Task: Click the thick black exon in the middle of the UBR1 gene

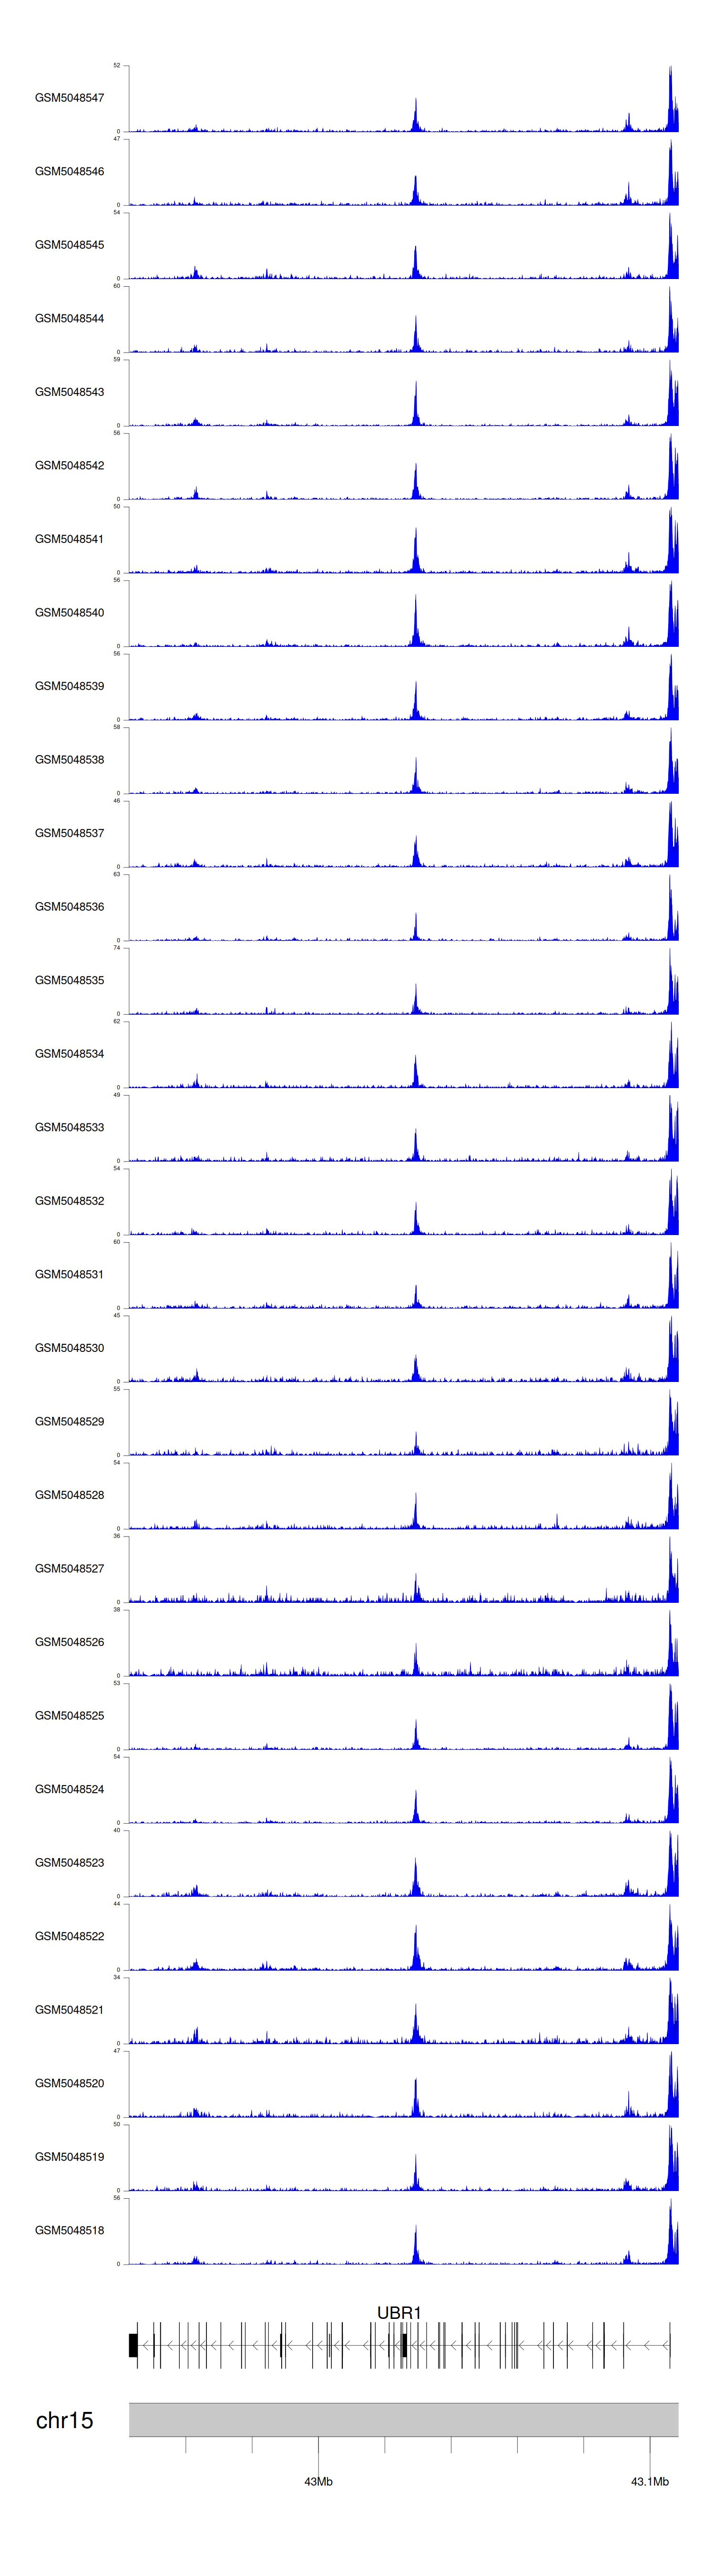Action: tap(403, 2345)
